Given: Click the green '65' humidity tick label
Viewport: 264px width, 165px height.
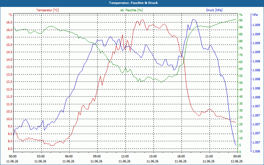Looking at the screenshot, I should click(241, 62).
